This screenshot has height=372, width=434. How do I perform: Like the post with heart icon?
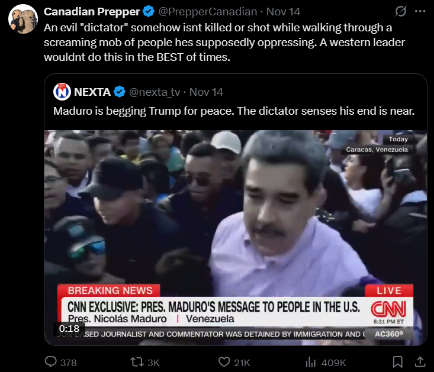point(224,362)
